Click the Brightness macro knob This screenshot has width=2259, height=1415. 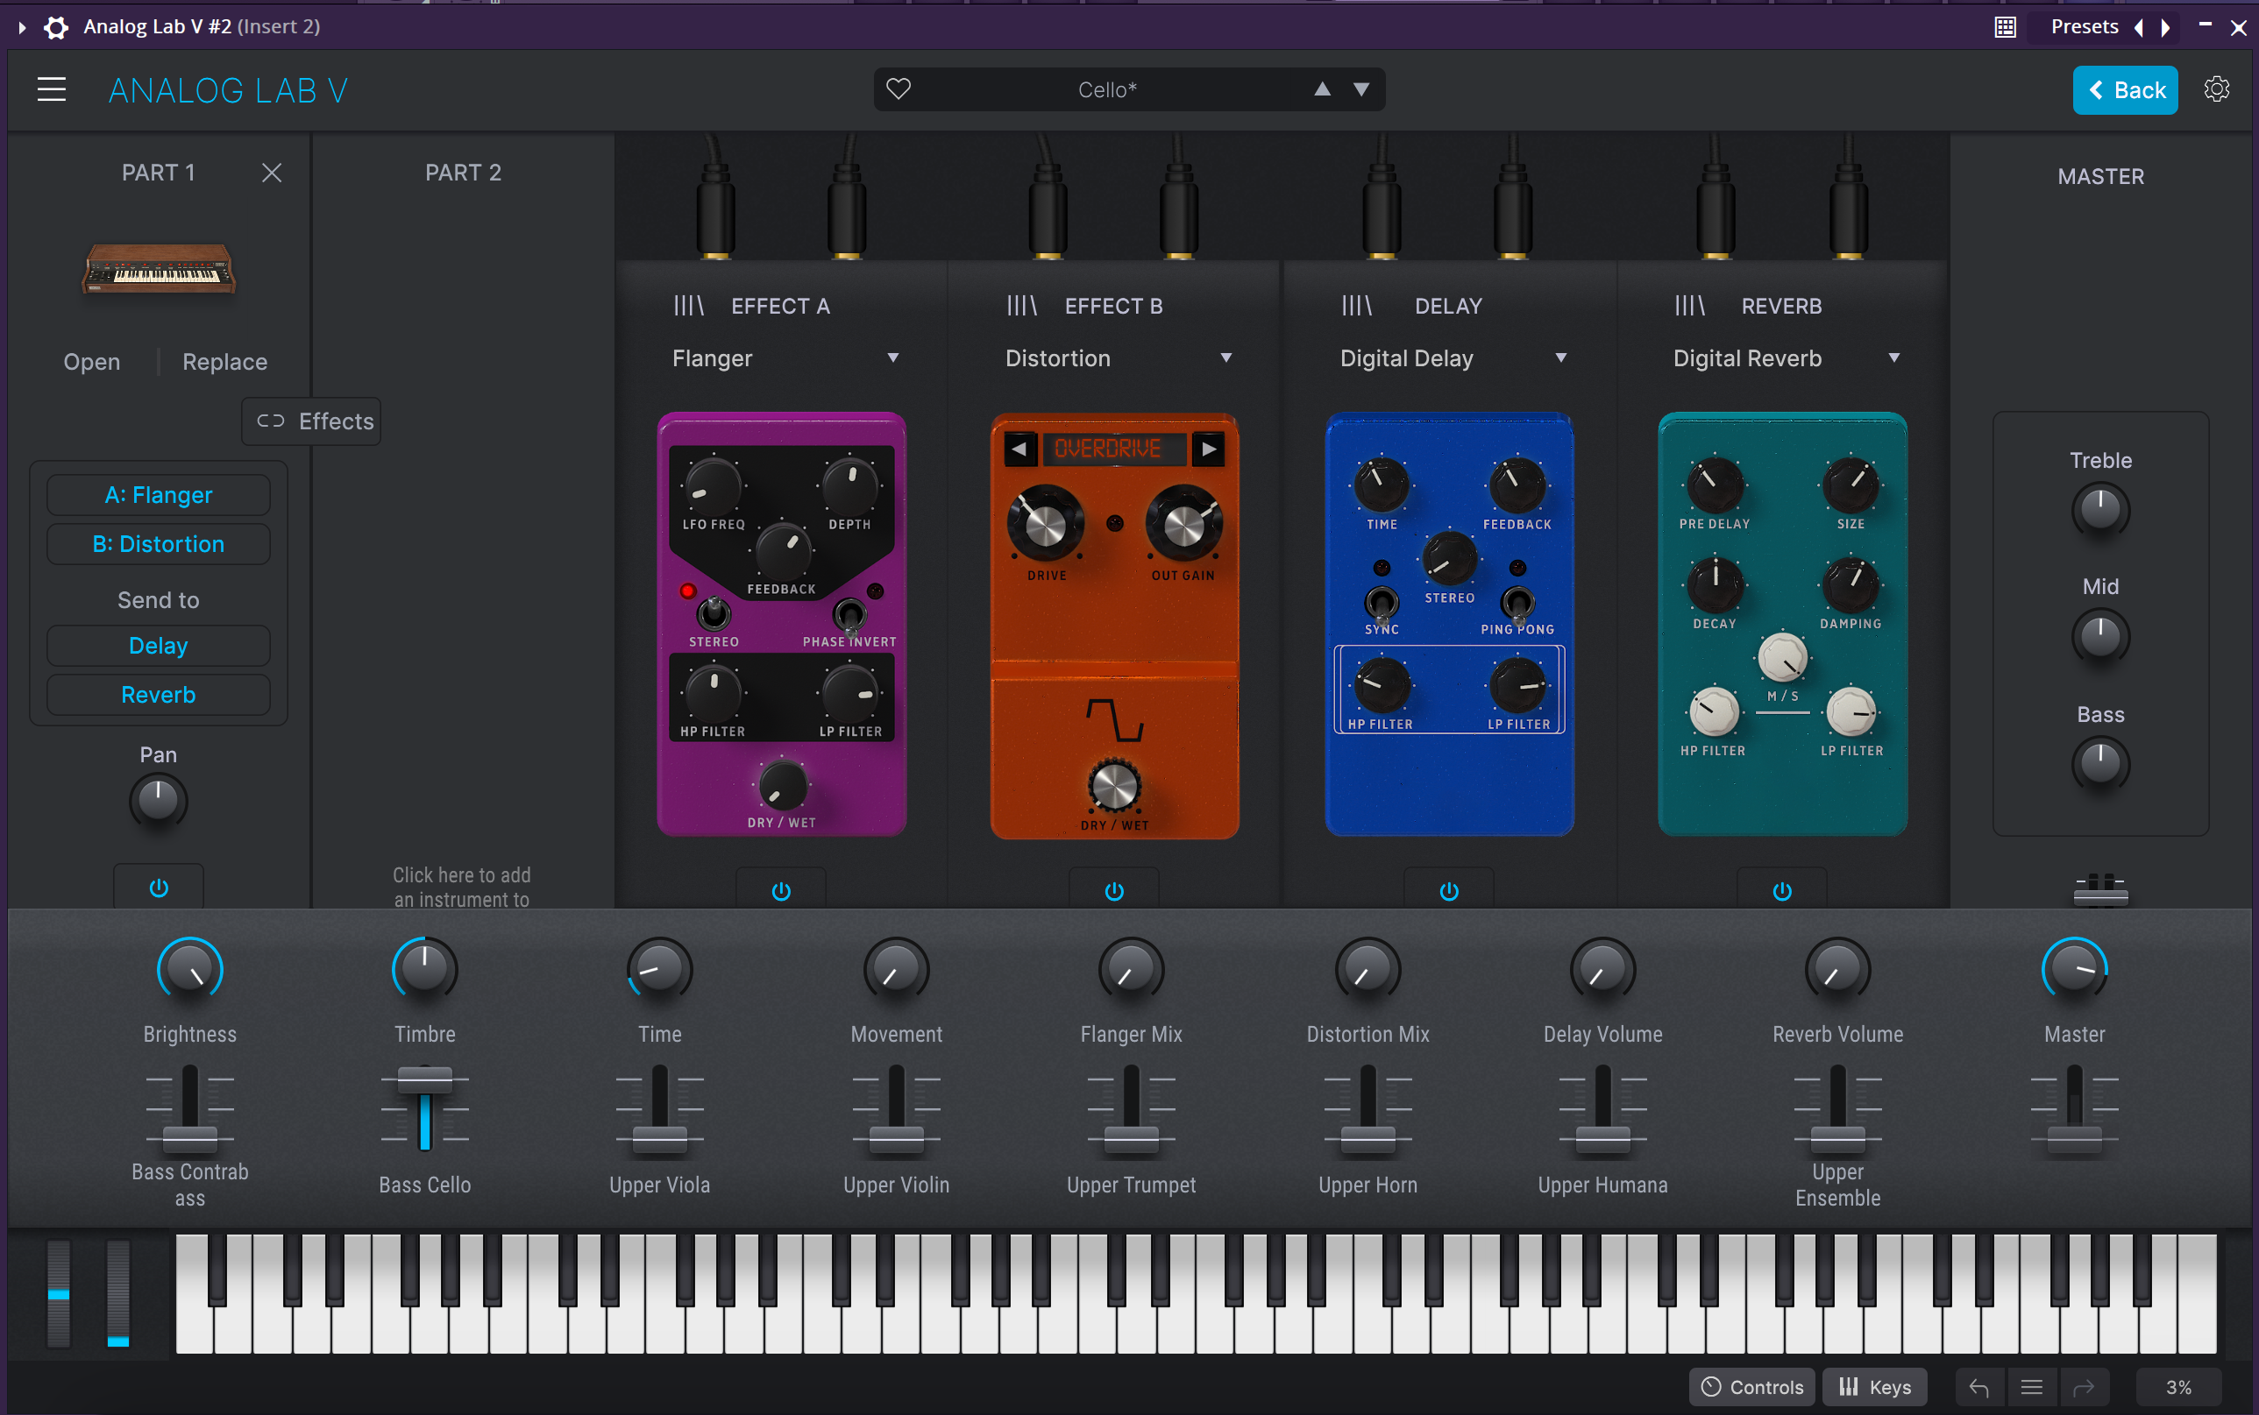coord(190,970)
